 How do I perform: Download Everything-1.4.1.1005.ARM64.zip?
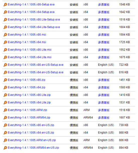29,118
